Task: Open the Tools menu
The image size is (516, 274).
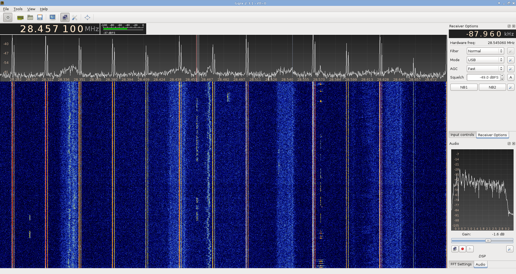Action: [18, 9]
